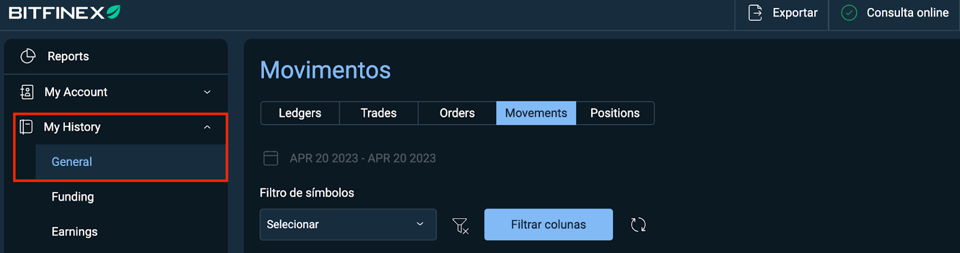Screen dimensions: 960x253
Task: Switch to the Orders tab
Action: (457, 113)
